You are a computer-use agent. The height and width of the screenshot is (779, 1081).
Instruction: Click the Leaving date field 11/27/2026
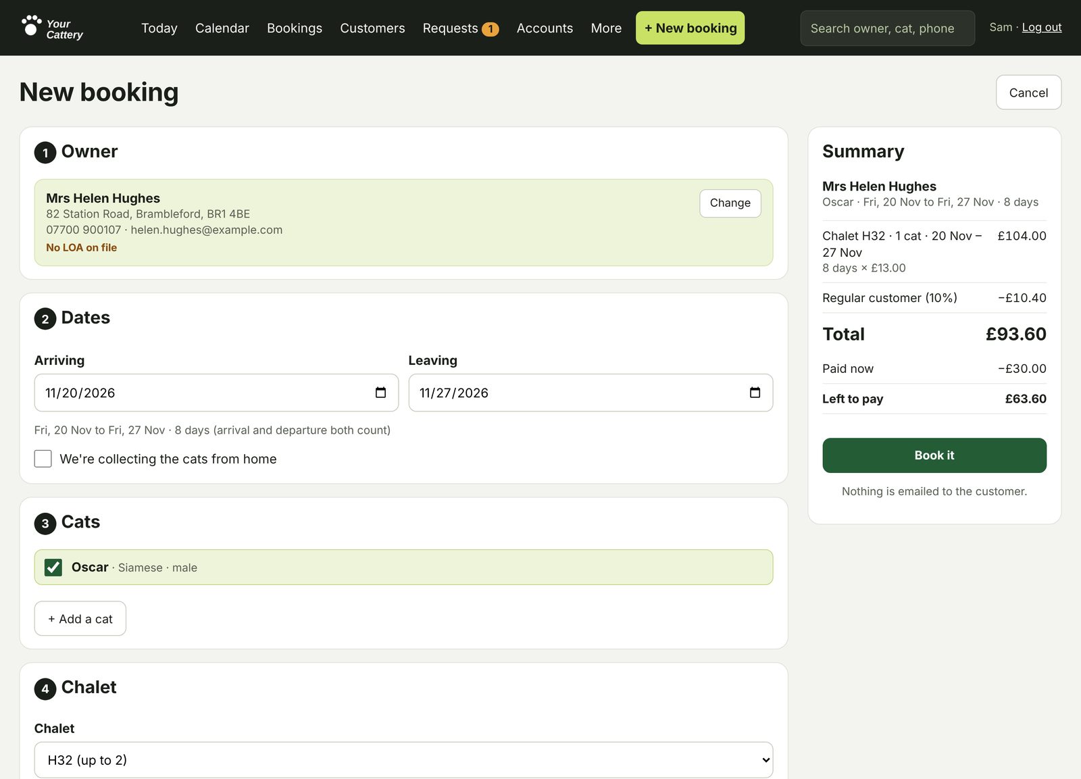point(590,393)
